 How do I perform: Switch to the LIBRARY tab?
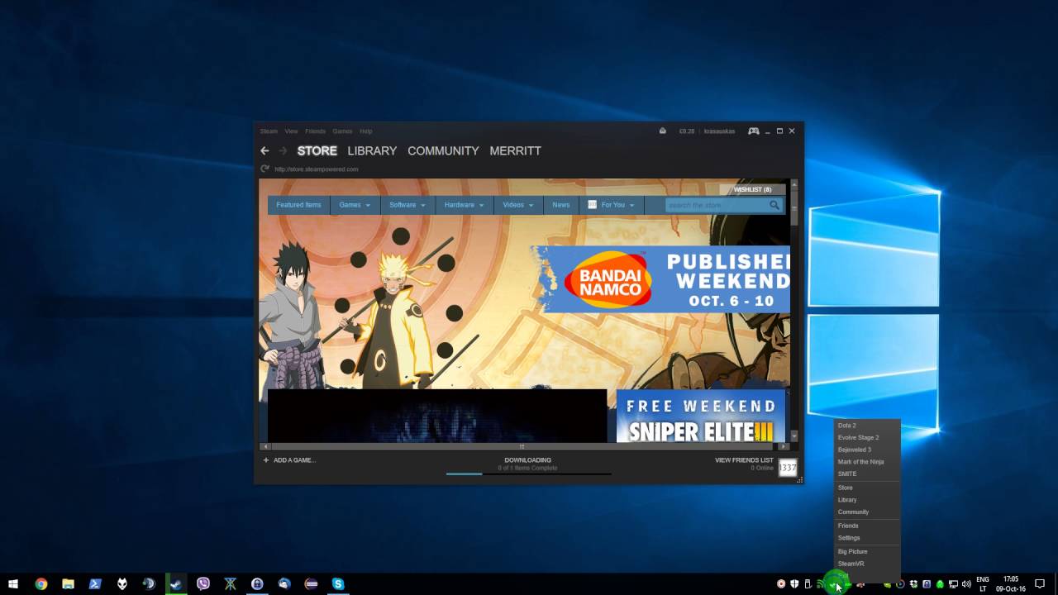click(372, 150)
